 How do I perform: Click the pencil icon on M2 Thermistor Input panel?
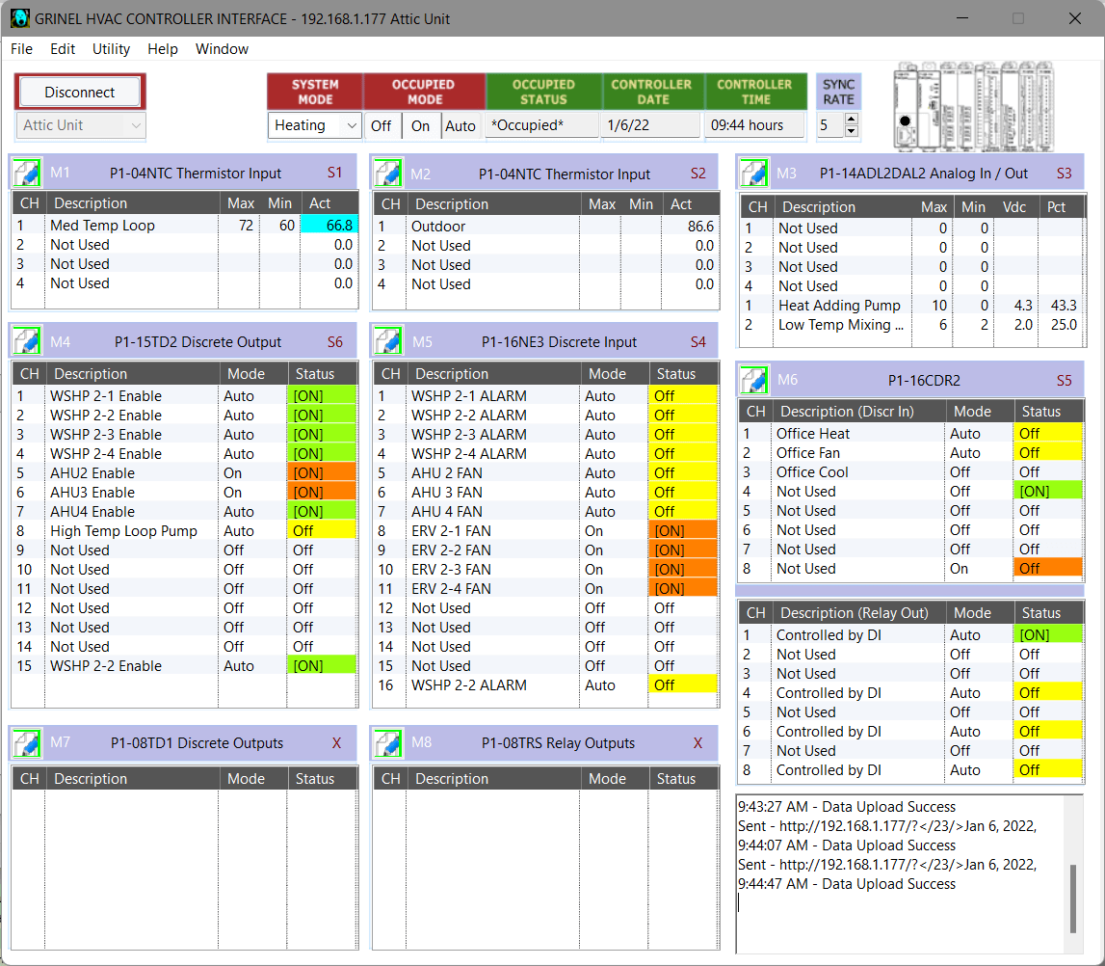(387, 173)
